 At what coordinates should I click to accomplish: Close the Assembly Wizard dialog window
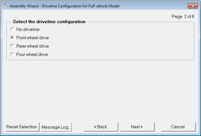coord(192,6)
